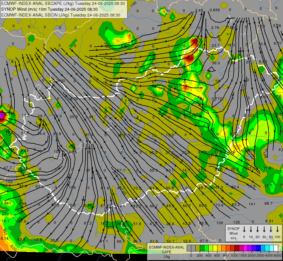Click the map value '0.855'
Image resolution: width=283 pixels, height=261 pixels.
pyautogui.click(x=215, y=10)
